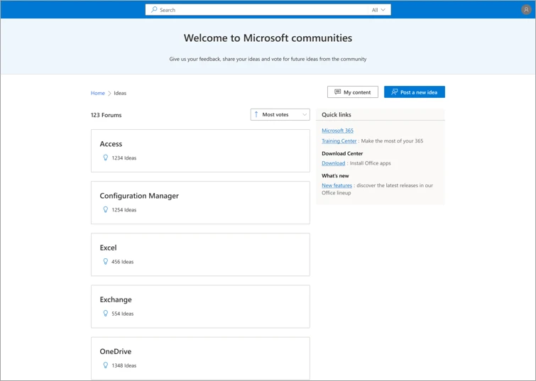Click the 456 Ideas count
This screenshot has width=536, height=381.
[122, 262]
